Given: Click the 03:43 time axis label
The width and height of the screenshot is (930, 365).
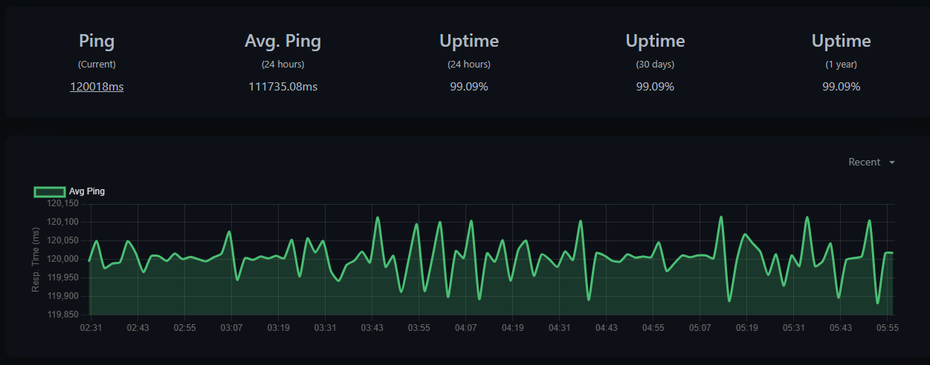Looking at the screenshot, I should pyautogui.click(x=372, y=327).
